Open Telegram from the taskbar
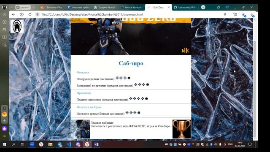This screenshot has height=152, width=270. pyautogui.click(x=59, y=144)
